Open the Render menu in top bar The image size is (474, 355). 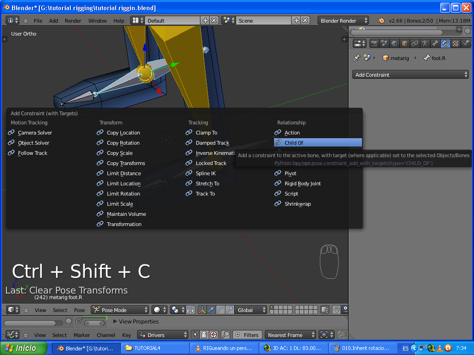click(73, 20)
